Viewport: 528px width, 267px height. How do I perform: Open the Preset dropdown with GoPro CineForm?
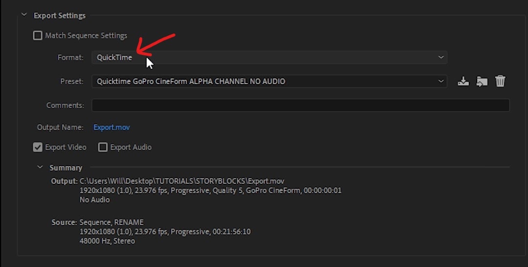tap(269, 81)
